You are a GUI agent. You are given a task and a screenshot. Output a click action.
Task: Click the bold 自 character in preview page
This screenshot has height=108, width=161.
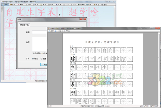[73, 50]
